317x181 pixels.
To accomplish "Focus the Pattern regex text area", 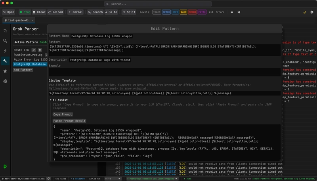I will click(164, 50).
